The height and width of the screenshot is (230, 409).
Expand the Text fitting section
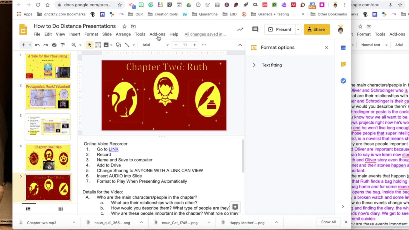click(x=254, y=65)
